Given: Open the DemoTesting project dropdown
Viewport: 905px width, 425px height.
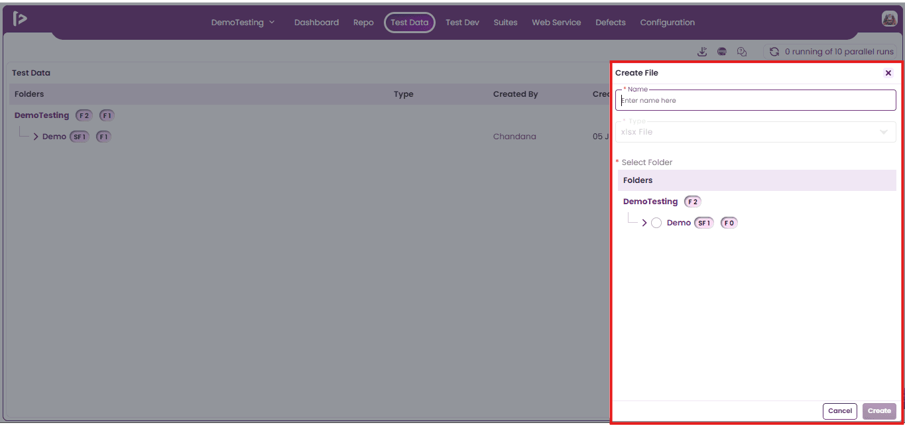Looking at the screenshot, I should click(243, 23).
